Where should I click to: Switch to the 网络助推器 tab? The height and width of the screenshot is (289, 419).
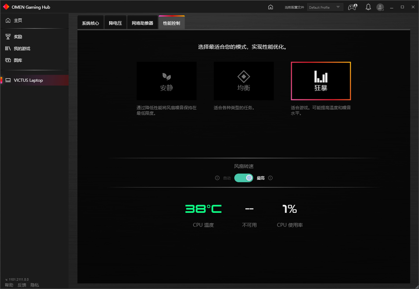pos(142,23)
